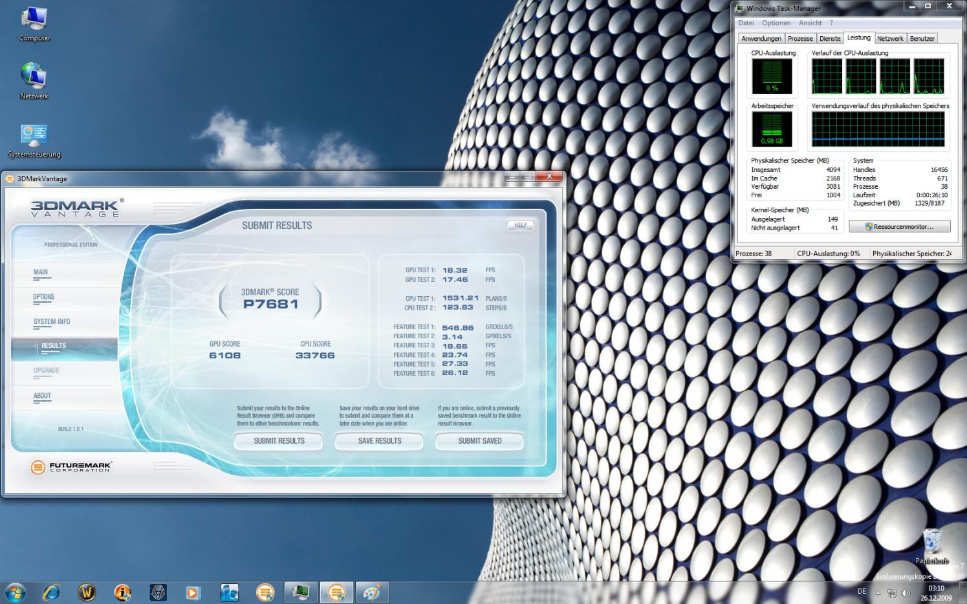Click the Ressourcenmonitor button
Viewport: 967px width, 604px height.
[900, 226]
